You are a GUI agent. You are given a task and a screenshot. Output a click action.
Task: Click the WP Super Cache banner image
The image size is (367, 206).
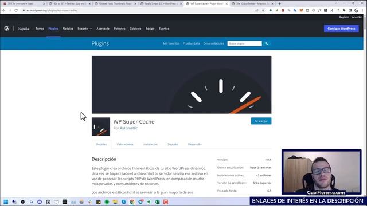[x=181, y=85]
